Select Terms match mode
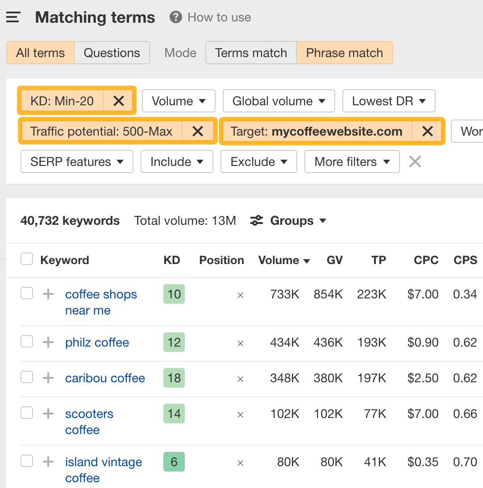The width and height of the screenshot is (483, 488). coord(250,53)
